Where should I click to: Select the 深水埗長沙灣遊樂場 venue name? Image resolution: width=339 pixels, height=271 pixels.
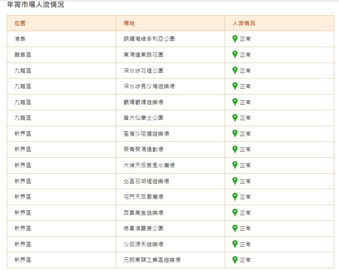tap(149, 86)
